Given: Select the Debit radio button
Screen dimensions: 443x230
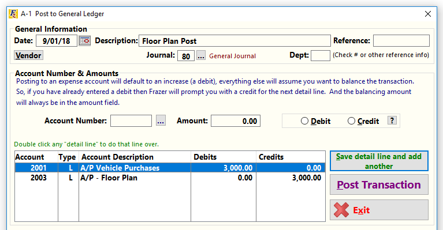Looking at the screenshot, I should click(x=304, y=121).
